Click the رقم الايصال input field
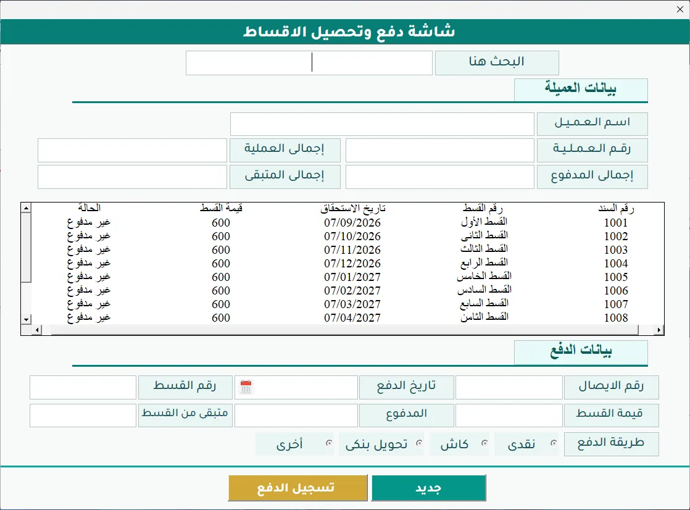This screenshot has width=690, height=510. 509,387
